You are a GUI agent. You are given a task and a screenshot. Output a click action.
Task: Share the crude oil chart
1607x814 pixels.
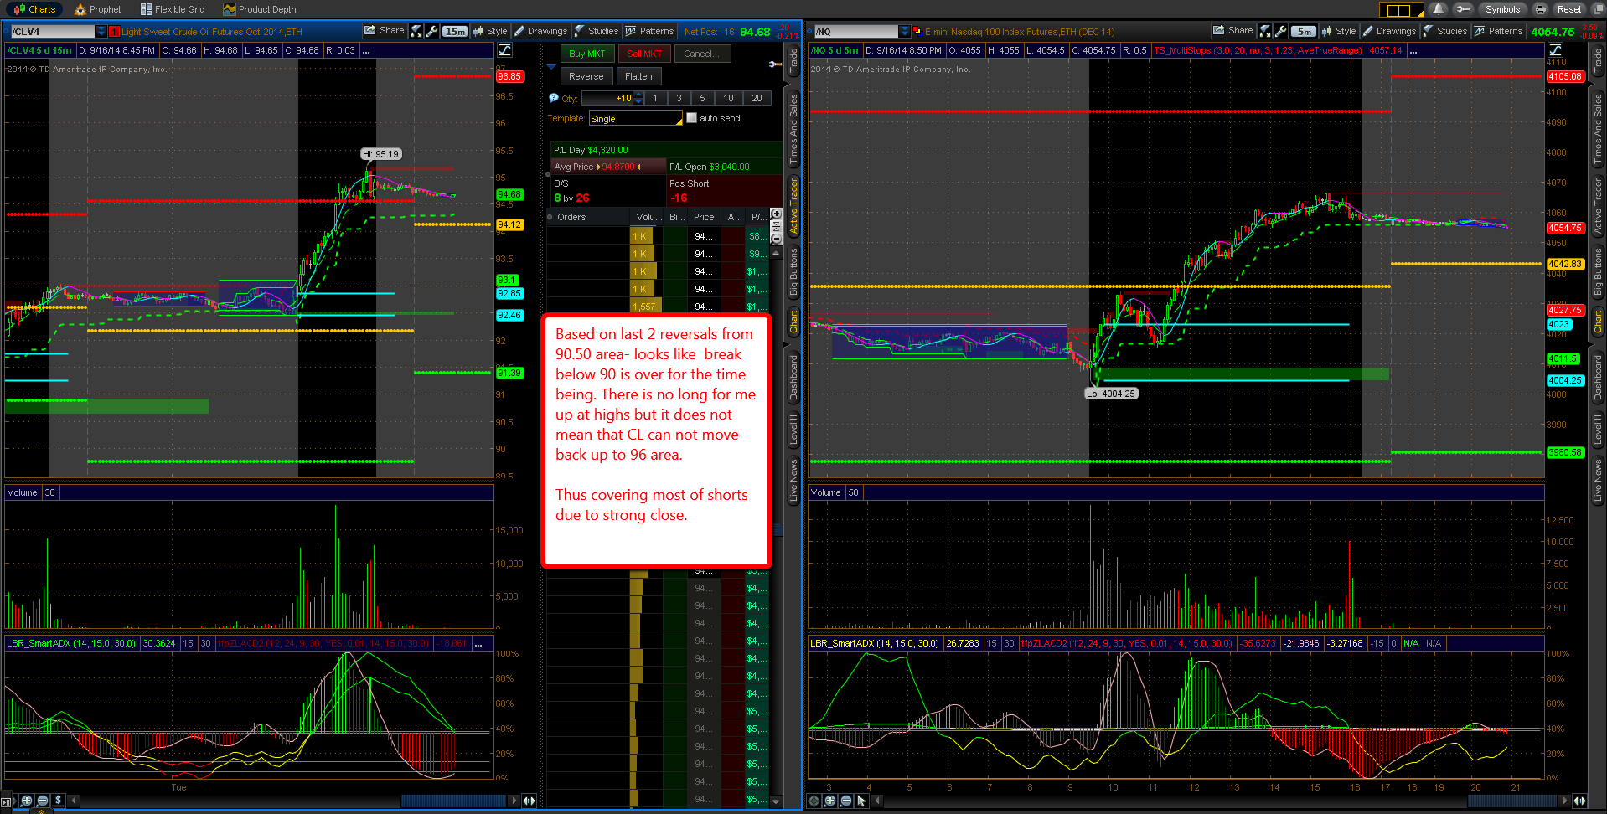click(x=385, y=31)
